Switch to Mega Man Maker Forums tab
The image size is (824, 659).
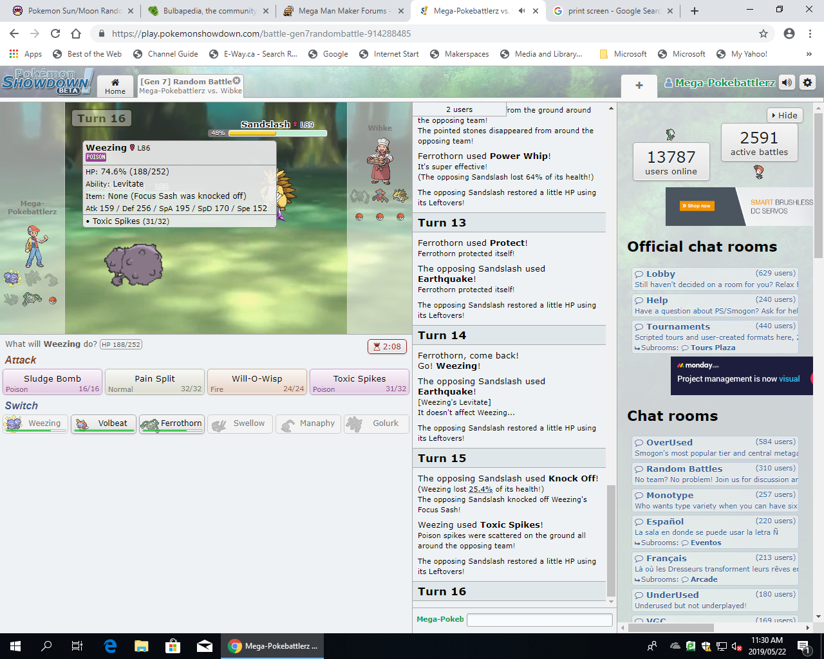point(341,11)
